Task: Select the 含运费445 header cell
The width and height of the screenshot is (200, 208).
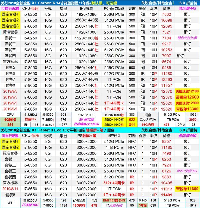Action: [x=187, y=9]
